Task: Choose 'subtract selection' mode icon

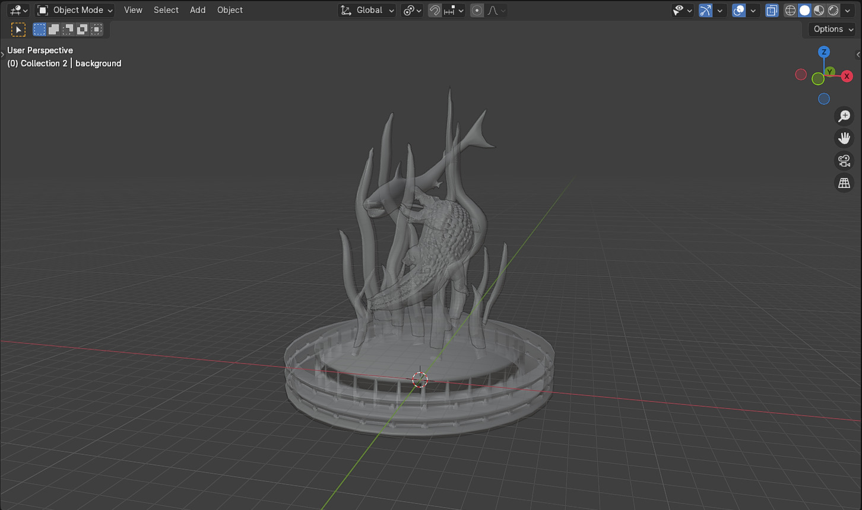Action: [x=68, y=29]
